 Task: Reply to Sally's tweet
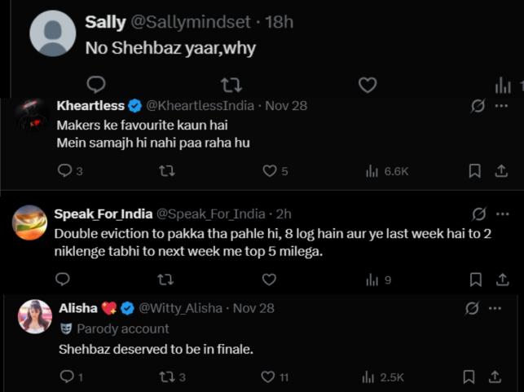pos(96,84)
